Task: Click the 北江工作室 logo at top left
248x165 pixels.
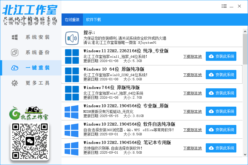Action: click(30, 15)
